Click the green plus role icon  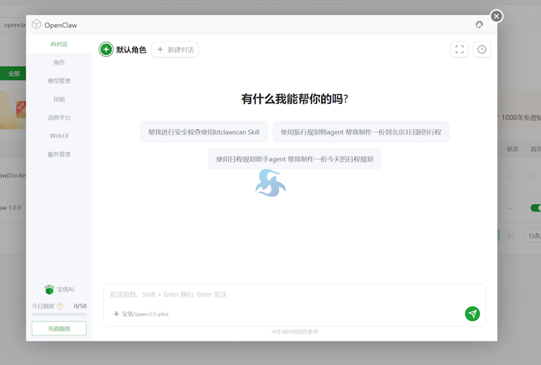click(106, 50)
